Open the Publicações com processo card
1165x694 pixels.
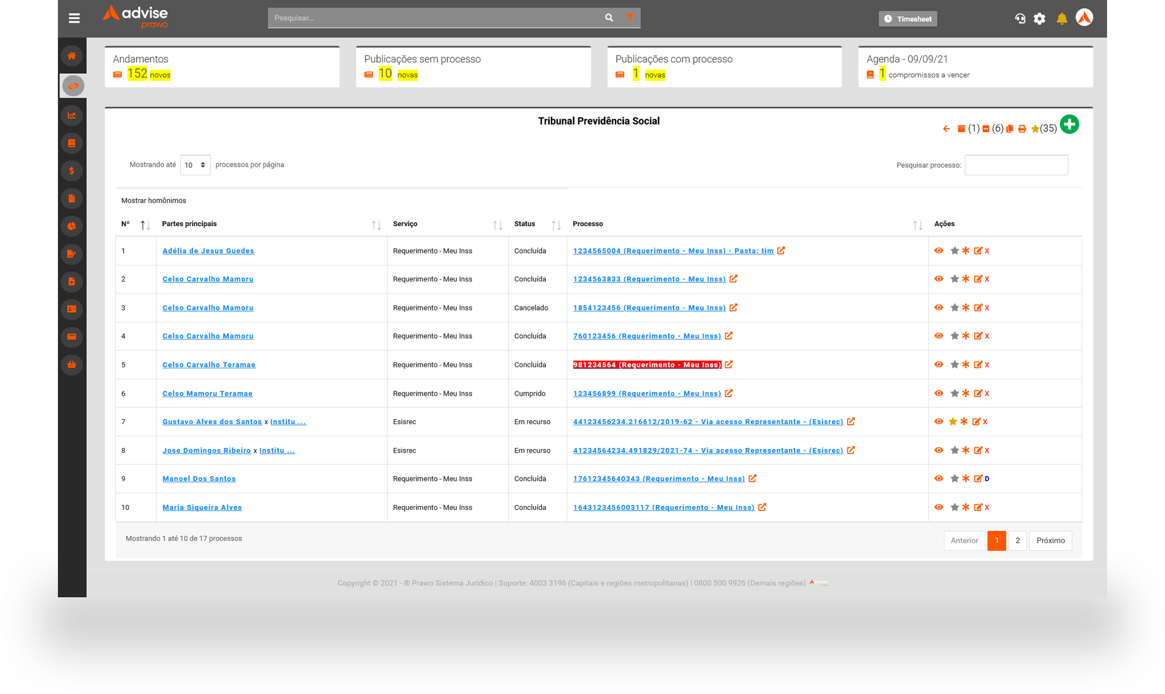(x=725, y=67)
